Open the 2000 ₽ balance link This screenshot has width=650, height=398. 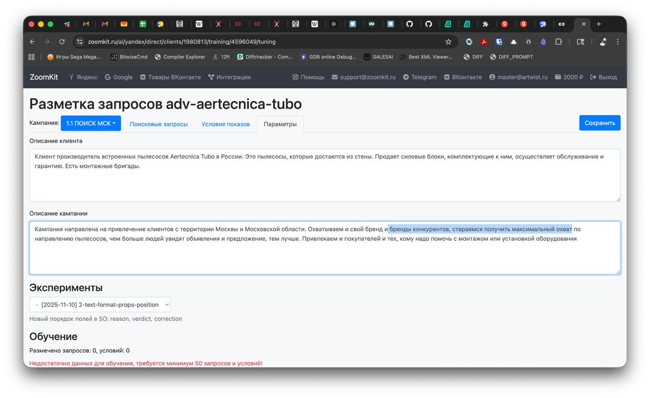coord(569,77)
